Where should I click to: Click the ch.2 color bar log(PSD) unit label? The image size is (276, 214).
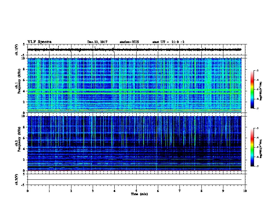click(x=261, y=149)
